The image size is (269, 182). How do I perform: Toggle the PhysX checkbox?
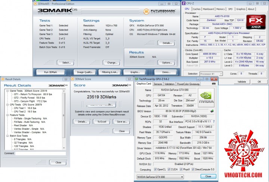click(181, 169)
